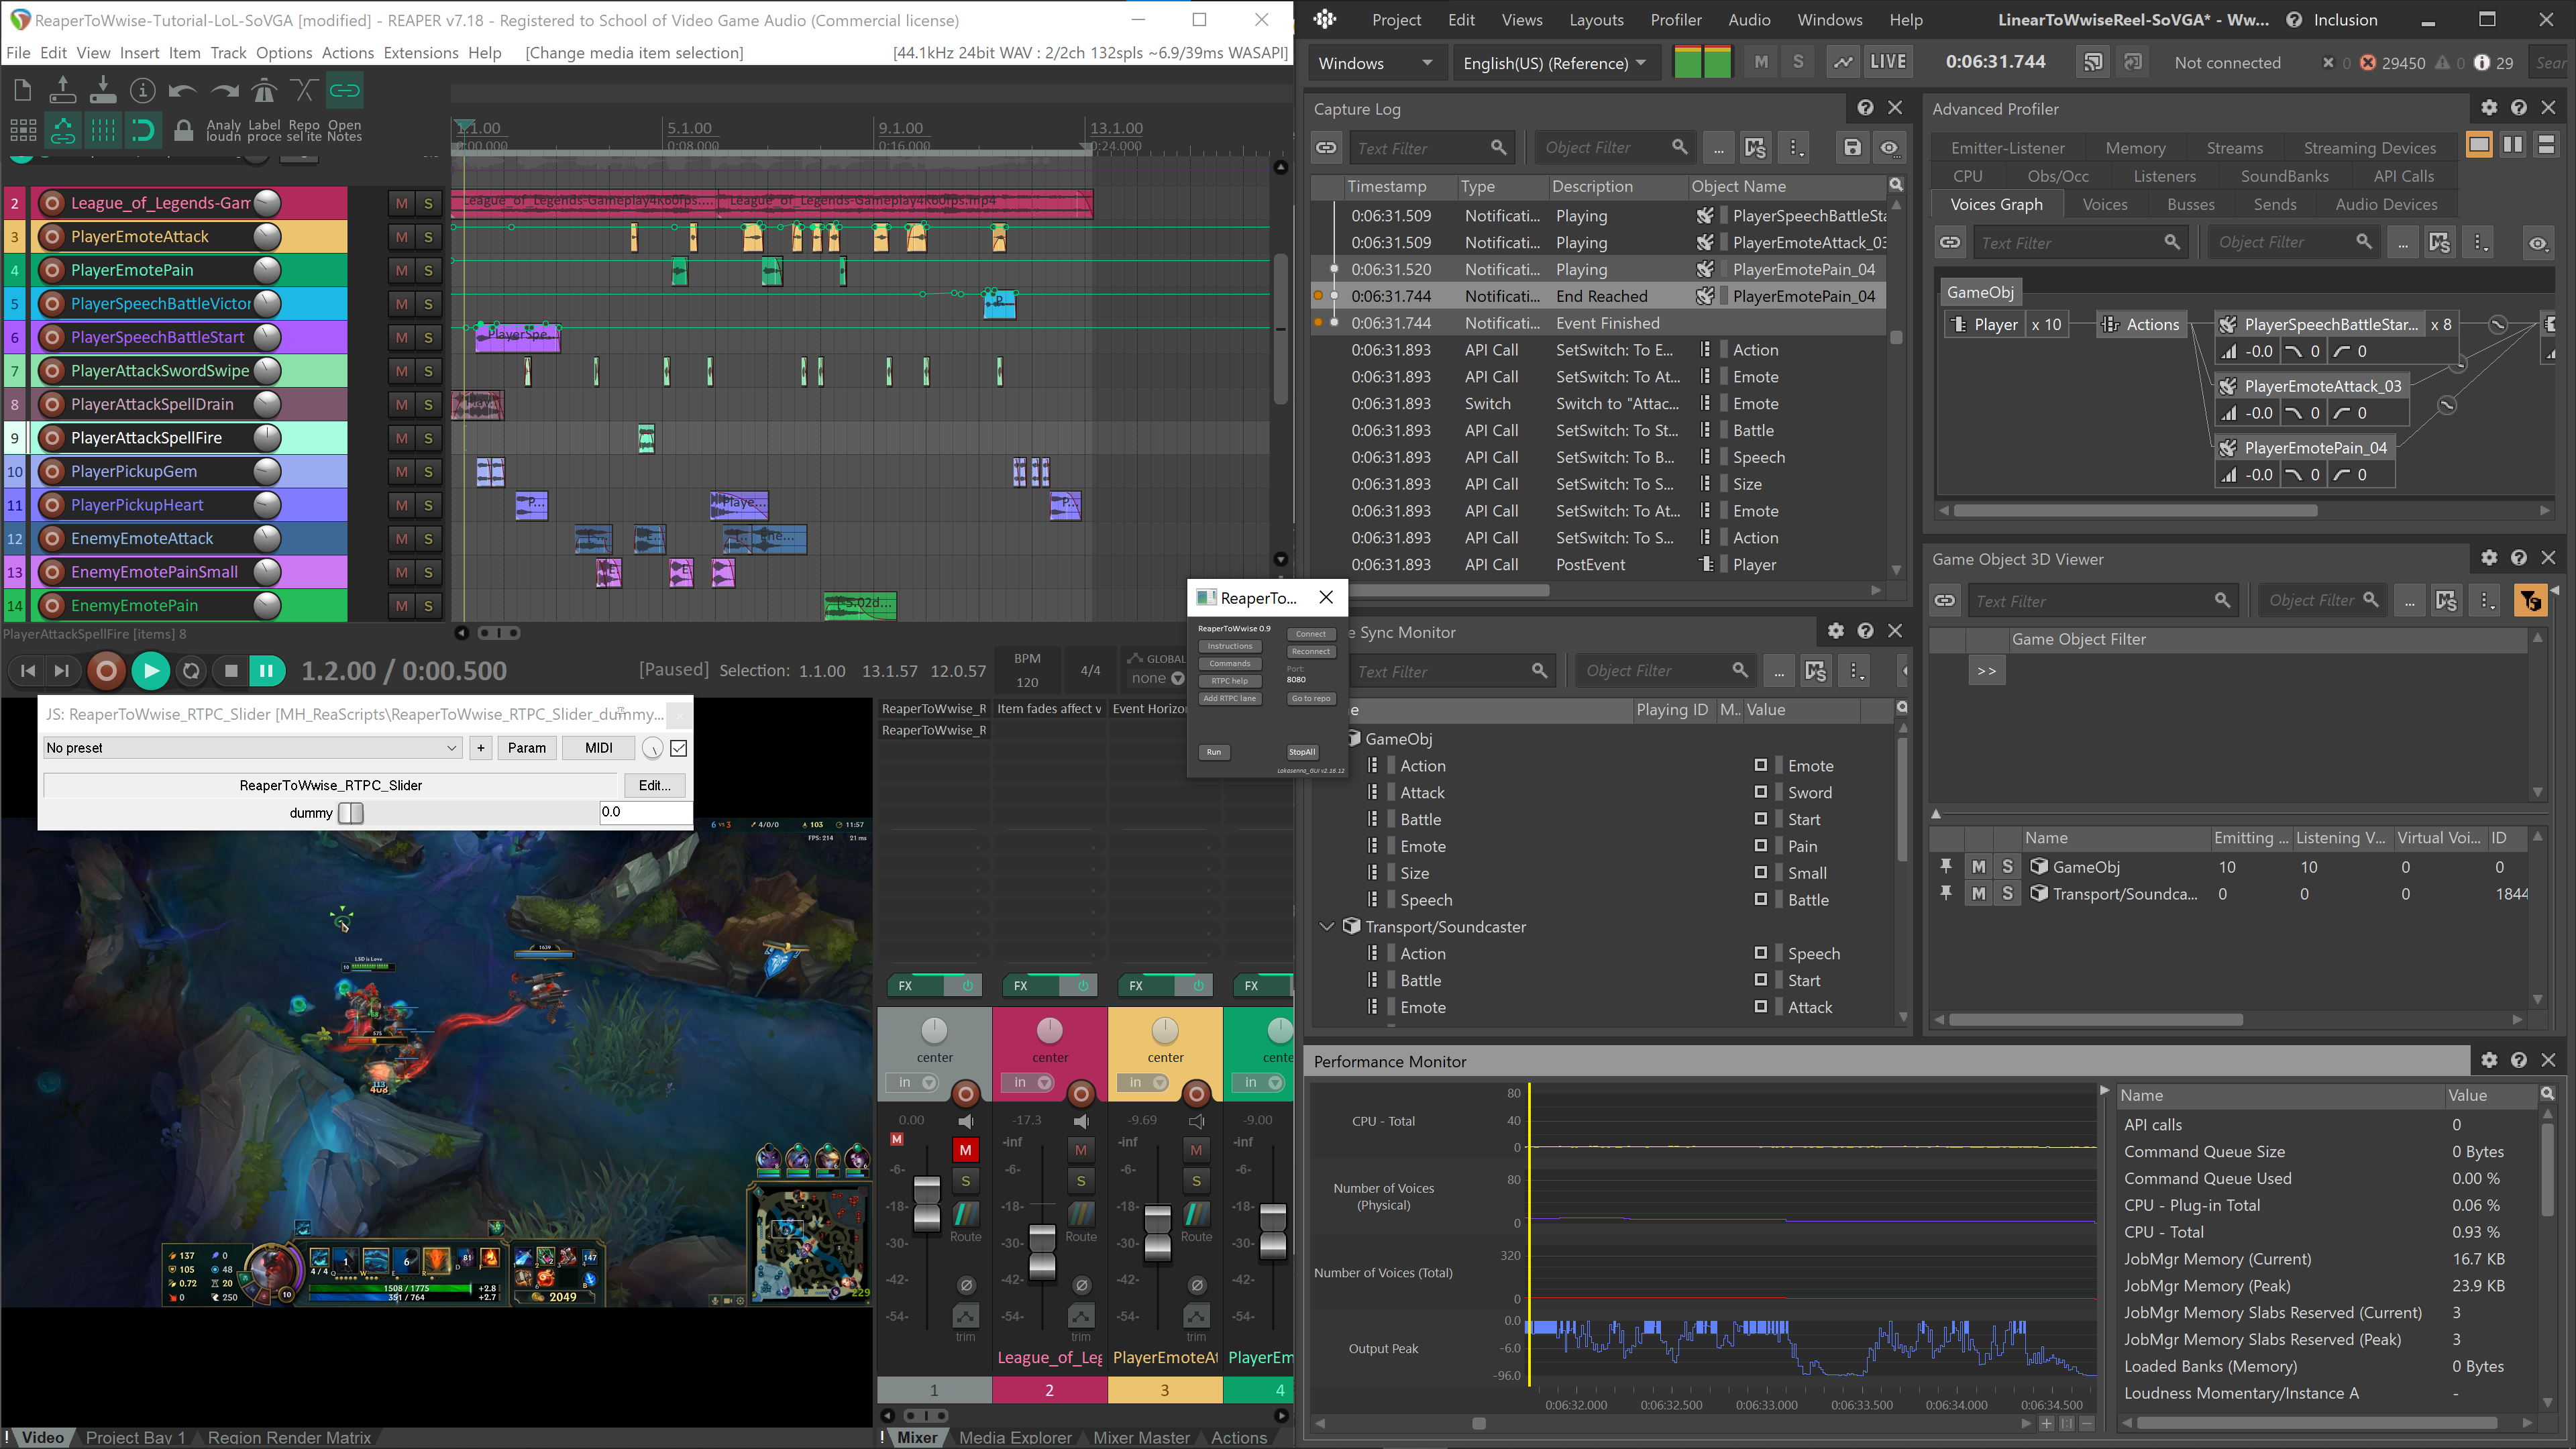Collapse the Transport/Soundcaster tree node

1327,927
